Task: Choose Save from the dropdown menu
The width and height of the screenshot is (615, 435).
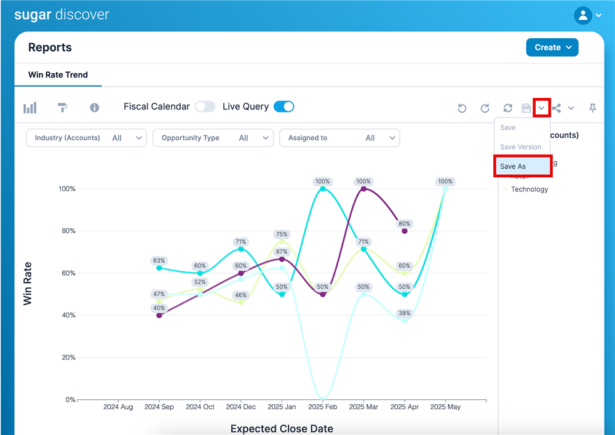Action: coord(522,127)
